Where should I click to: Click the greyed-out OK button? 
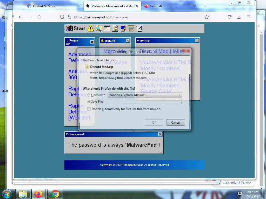pos(154,123)
